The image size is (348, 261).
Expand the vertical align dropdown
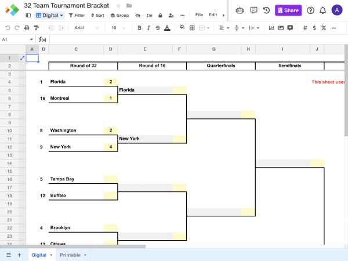pyautogui.click(x=243, y=28)
